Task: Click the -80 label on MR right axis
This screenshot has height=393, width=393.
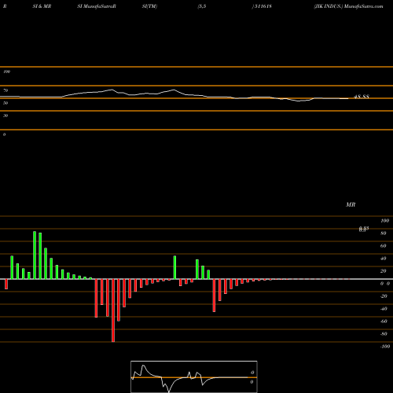Action: coord(384,334)
